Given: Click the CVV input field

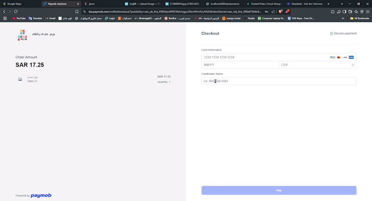Looking at the screenshot, I should (318, 65).
